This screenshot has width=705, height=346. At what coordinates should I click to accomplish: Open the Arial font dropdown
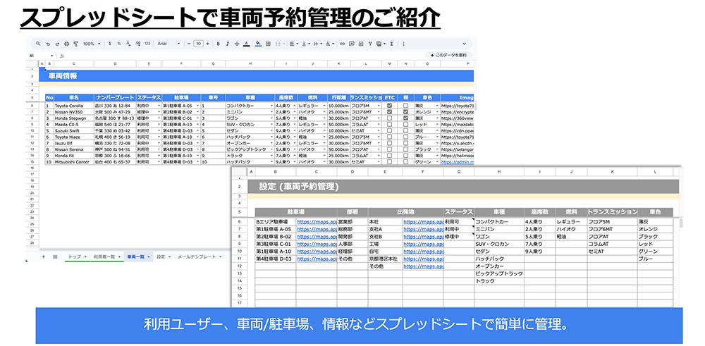[x=169, y=44]
